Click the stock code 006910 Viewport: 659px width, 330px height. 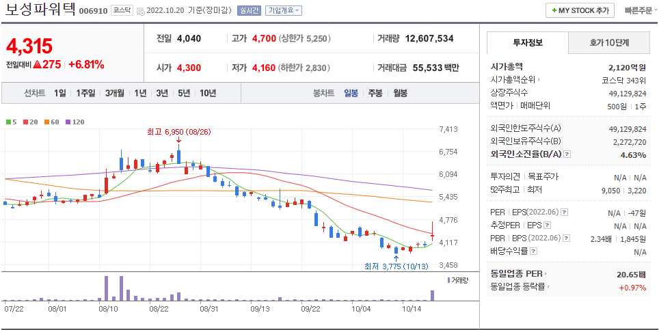point(94,12)
